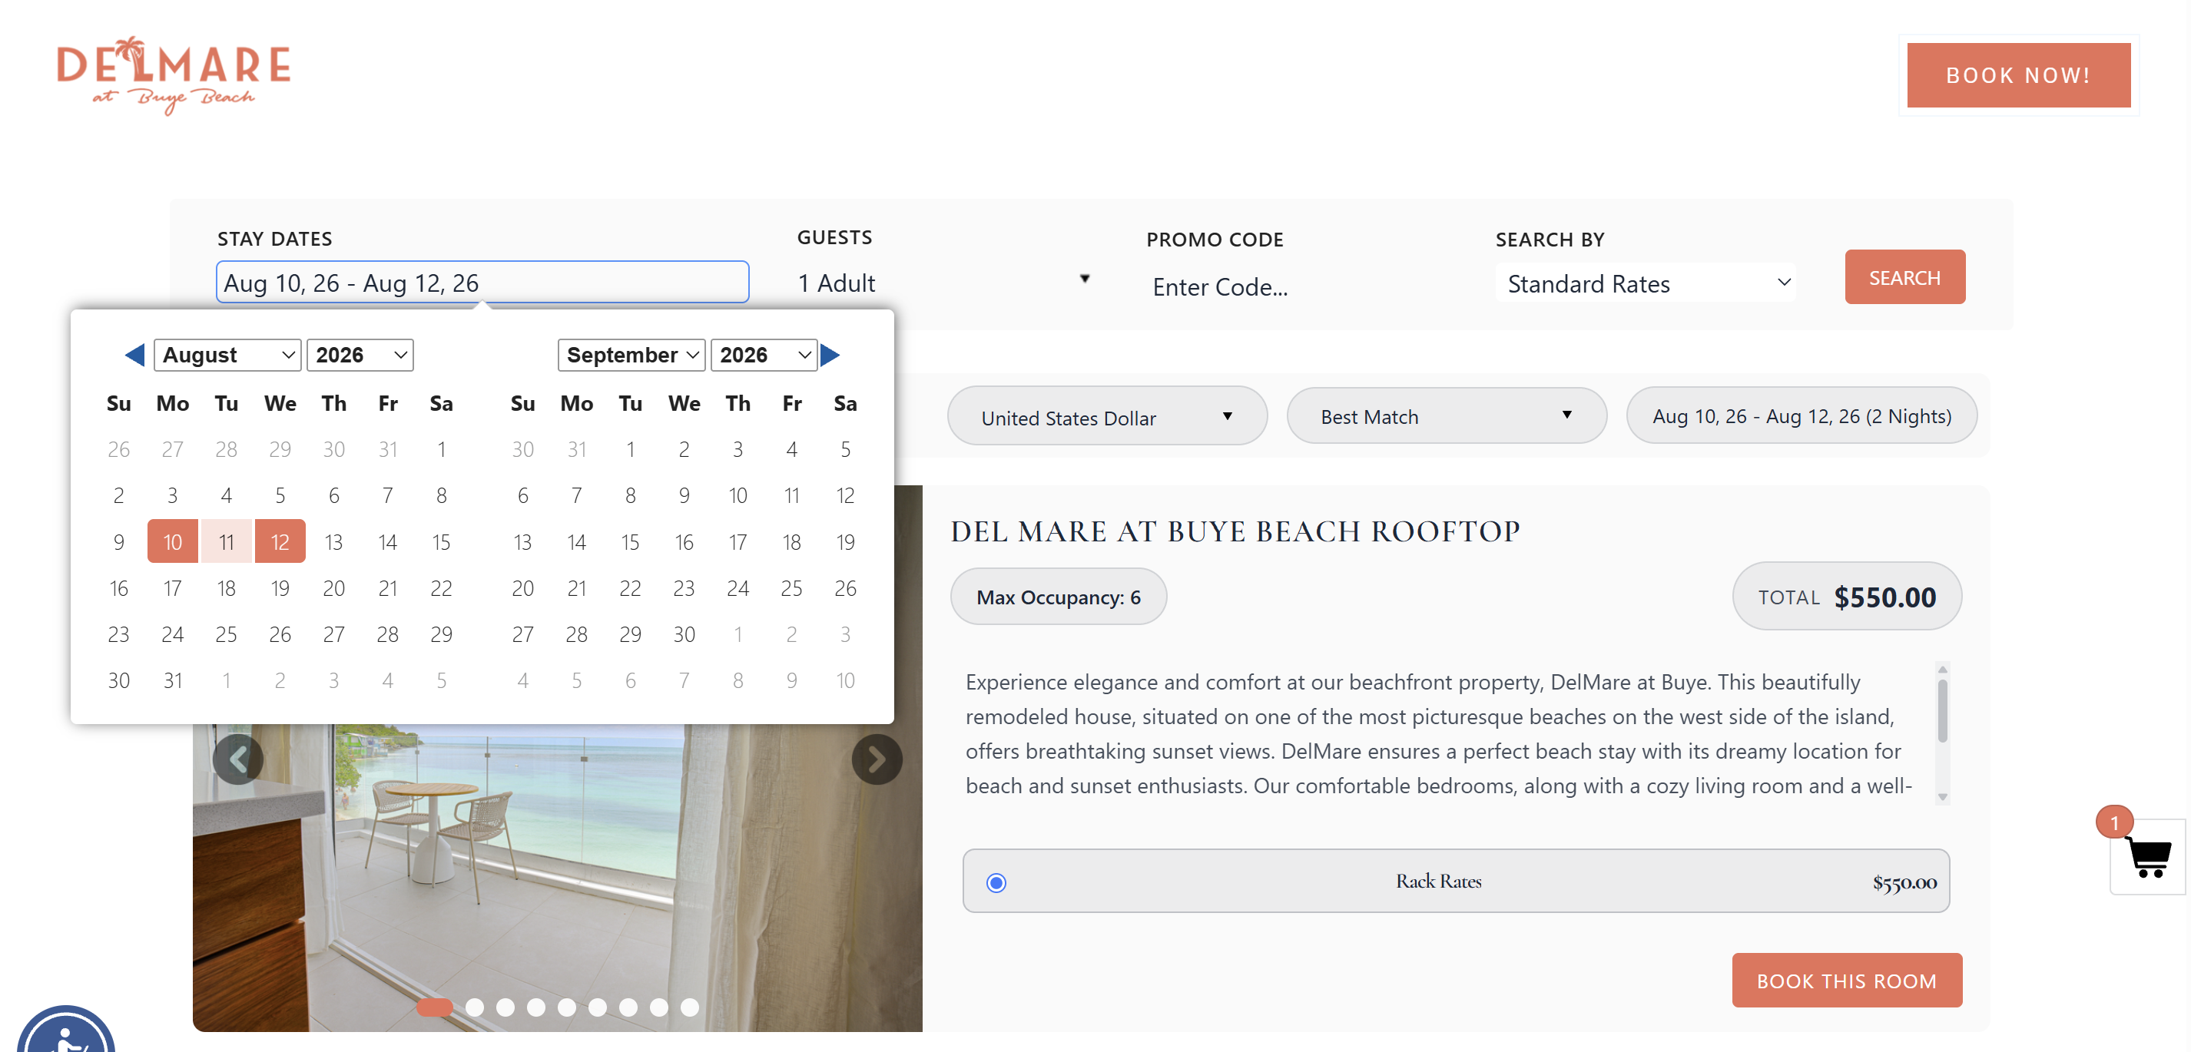Select August 1 in calendar
This screenshot has width=2191, height=1052.
click(442, 449)
